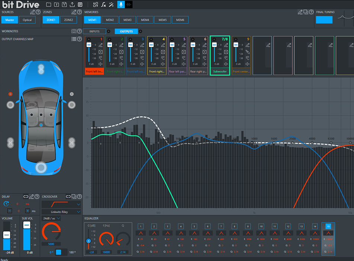Click the microphone icon in top toolbar
Screen dimensions: 354x261
tap(121, 4)
